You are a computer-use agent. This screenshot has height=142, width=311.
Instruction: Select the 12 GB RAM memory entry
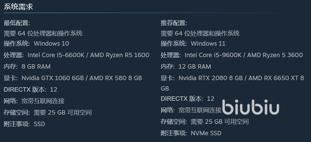(194, 67)
